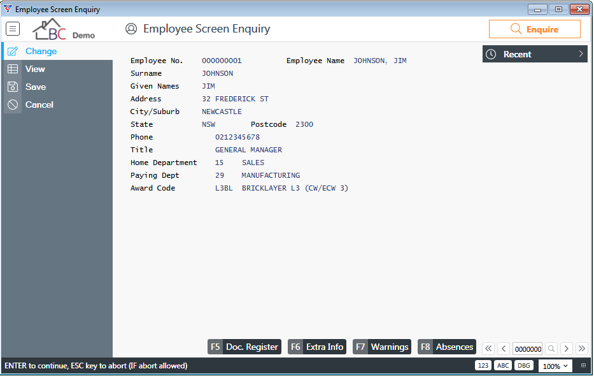Click Address value 32 FREDERICK ST

click(x=236, y=99)
